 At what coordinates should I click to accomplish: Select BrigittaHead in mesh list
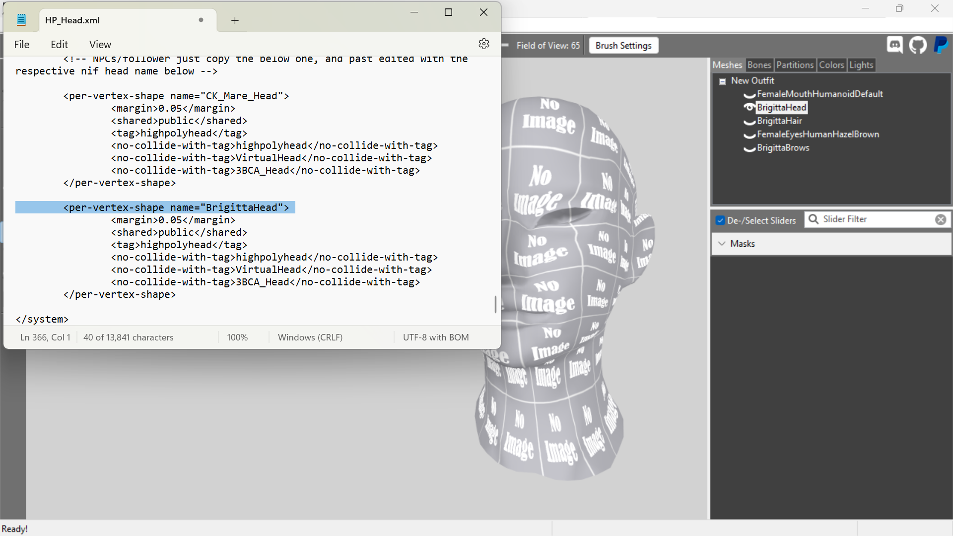coord(782,107)
